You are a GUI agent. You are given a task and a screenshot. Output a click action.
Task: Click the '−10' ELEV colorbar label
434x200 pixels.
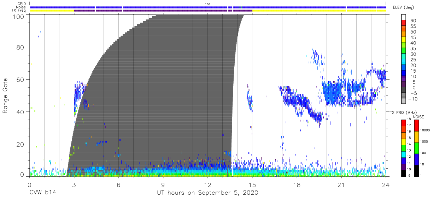click(x=413, y=99)
